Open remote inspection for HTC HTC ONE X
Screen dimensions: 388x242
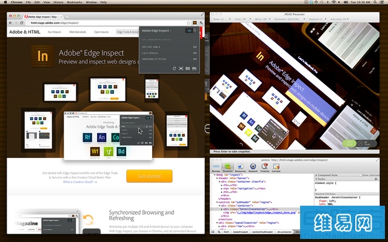click(195, 47)
